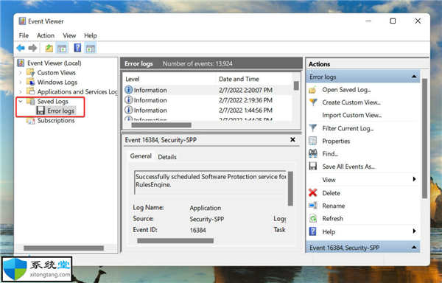442x283 pixels.
Task: Click the Subscriptions icon in the tree
Action: [x=30, y=121]
